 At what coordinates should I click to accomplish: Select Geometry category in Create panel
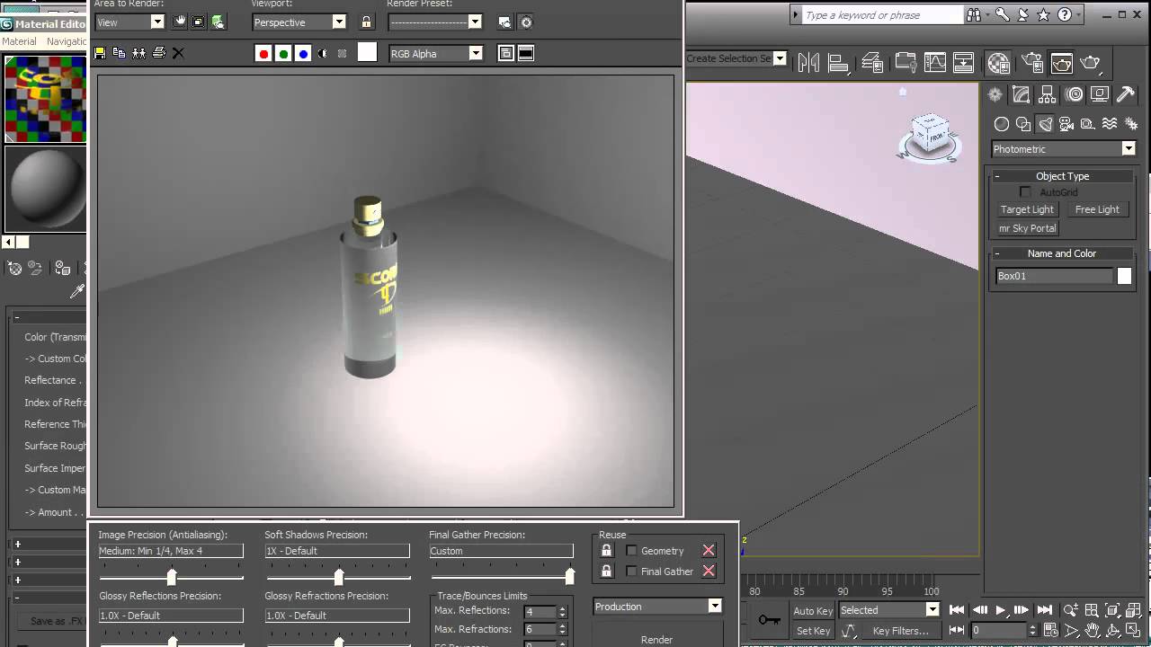click(1001, 124)
